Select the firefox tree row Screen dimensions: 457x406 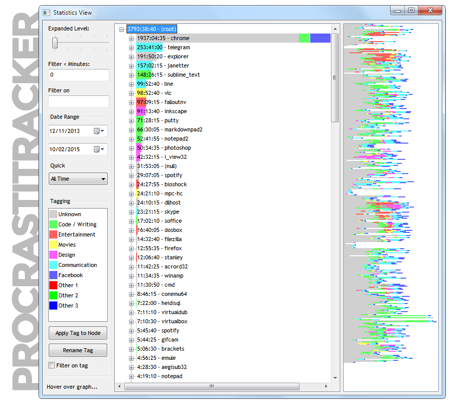[x=160, y=249]
